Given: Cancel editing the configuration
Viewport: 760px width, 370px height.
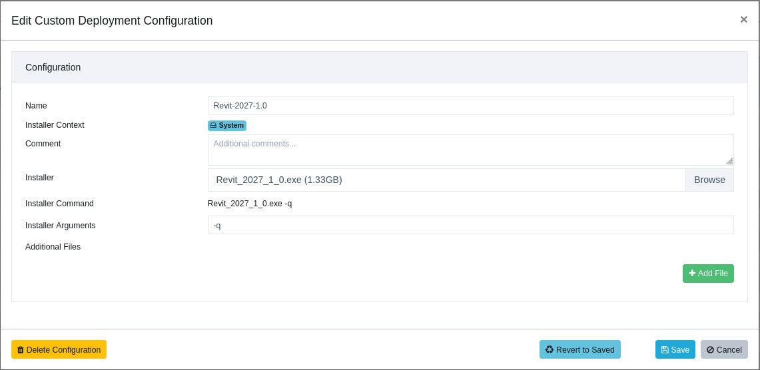Looking at the screenshot, I should tap(724, 349).
